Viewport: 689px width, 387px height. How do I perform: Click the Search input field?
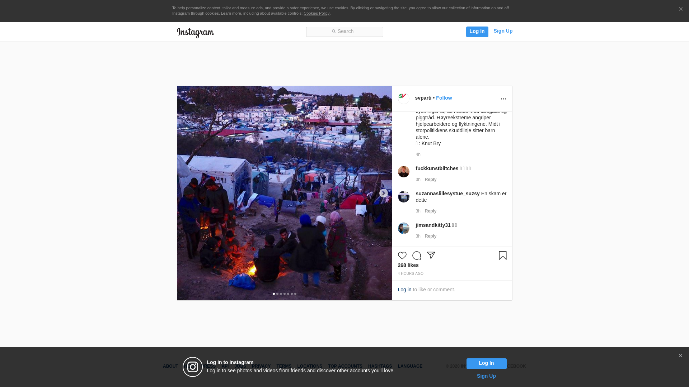pyautogui.click(x=344, y=32)
